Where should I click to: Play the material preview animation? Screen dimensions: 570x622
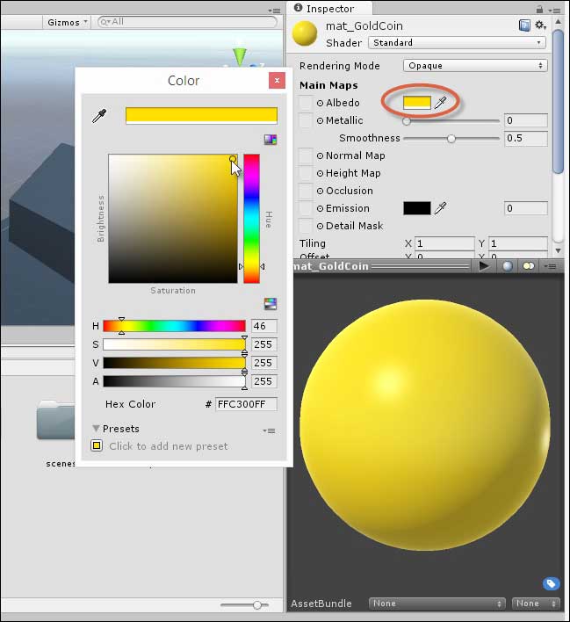click(484, 266)
